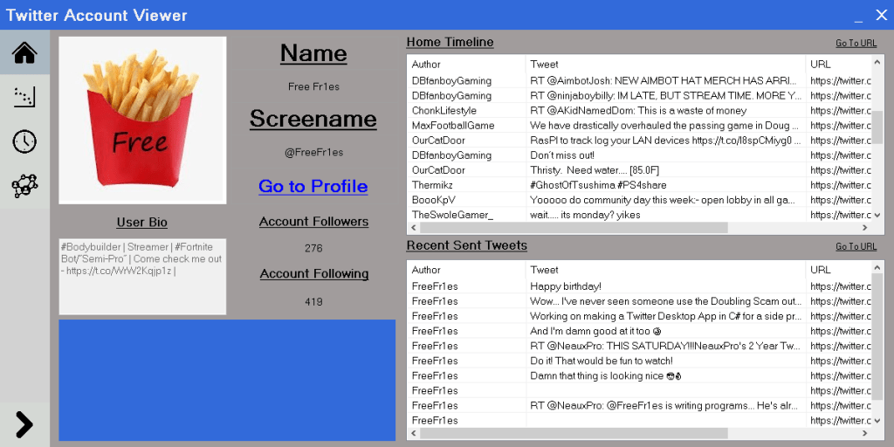This screenshot has width=894, height=447.
Task: Sort Home Timeline by Author column
Action: (x=466, y=65)
